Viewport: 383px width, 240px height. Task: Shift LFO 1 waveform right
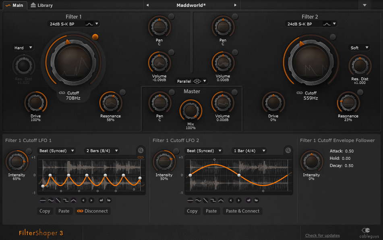click(x=91, y=200)
